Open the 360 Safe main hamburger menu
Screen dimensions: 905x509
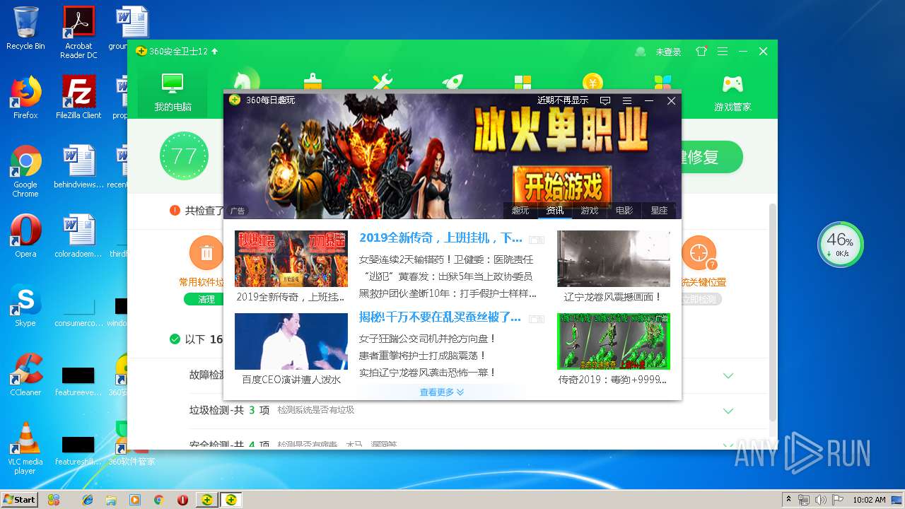point(722,52)
